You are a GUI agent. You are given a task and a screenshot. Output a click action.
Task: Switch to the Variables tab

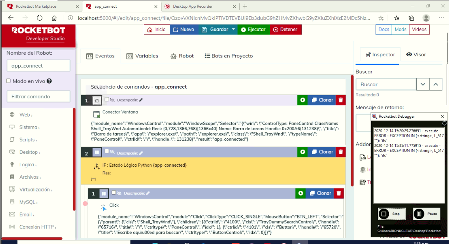142,56
